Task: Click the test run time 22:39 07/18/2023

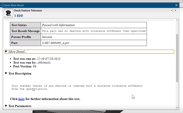Action: click(48, 59)
